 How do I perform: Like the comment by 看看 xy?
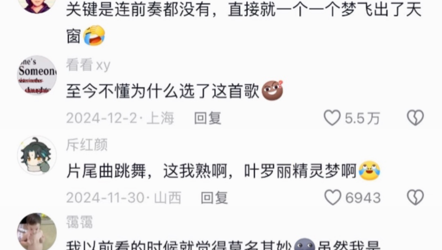(x=332, y=118)
